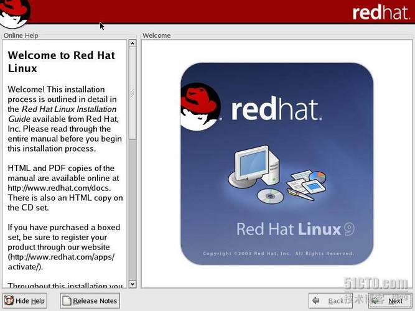The image size is (415, 311).
Task: Click the Back button
Action: pos(330,300)
